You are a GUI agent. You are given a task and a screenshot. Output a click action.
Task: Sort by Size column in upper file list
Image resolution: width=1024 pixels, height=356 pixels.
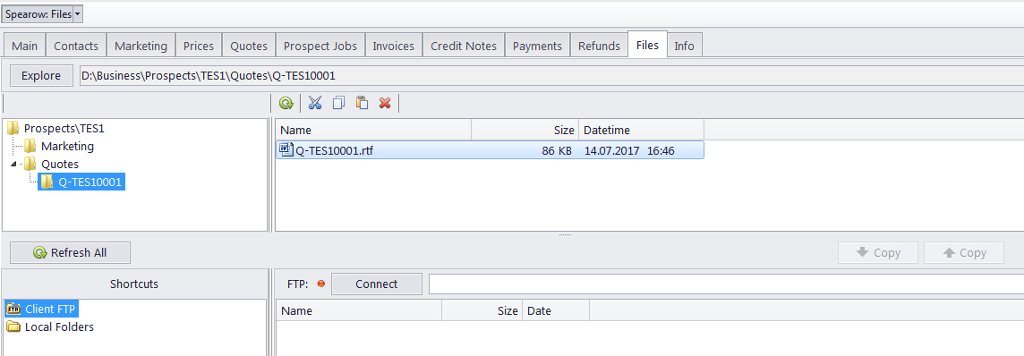click(525, 131)
